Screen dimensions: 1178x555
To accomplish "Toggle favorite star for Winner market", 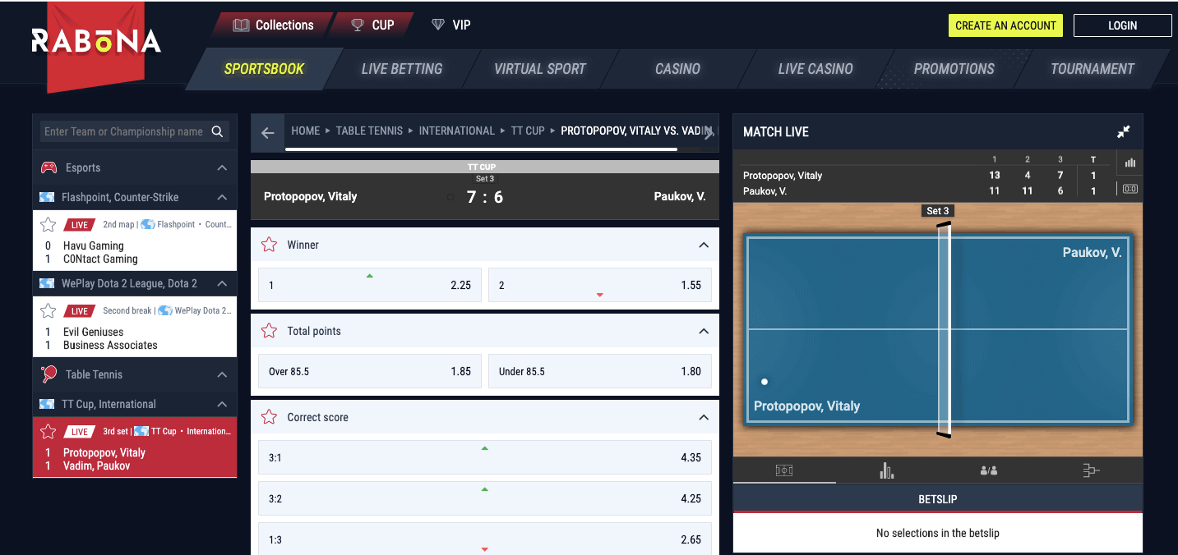I will point(269,245).
